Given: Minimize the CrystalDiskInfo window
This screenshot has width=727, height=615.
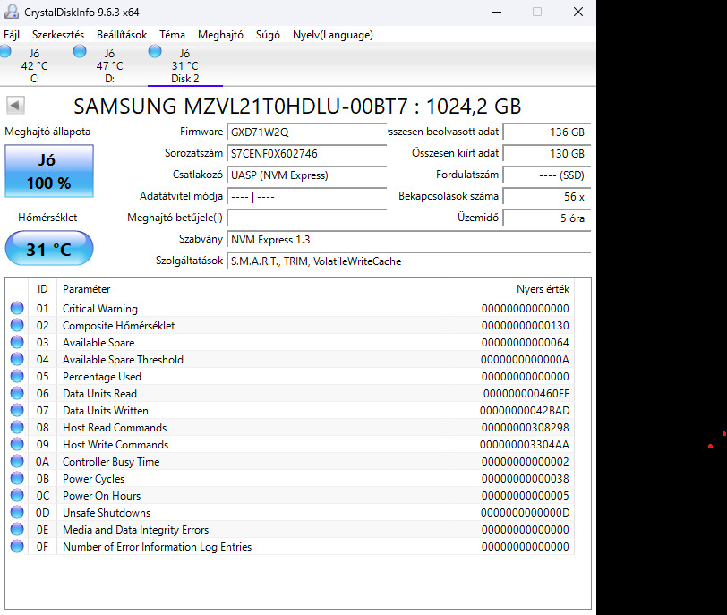Looking at the screenshot, I should coord(497,12).
